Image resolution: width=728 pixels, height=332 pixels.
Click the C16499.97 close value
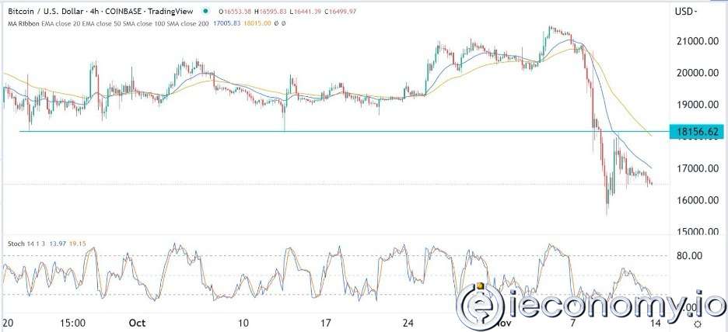click(x=340, y=11)
